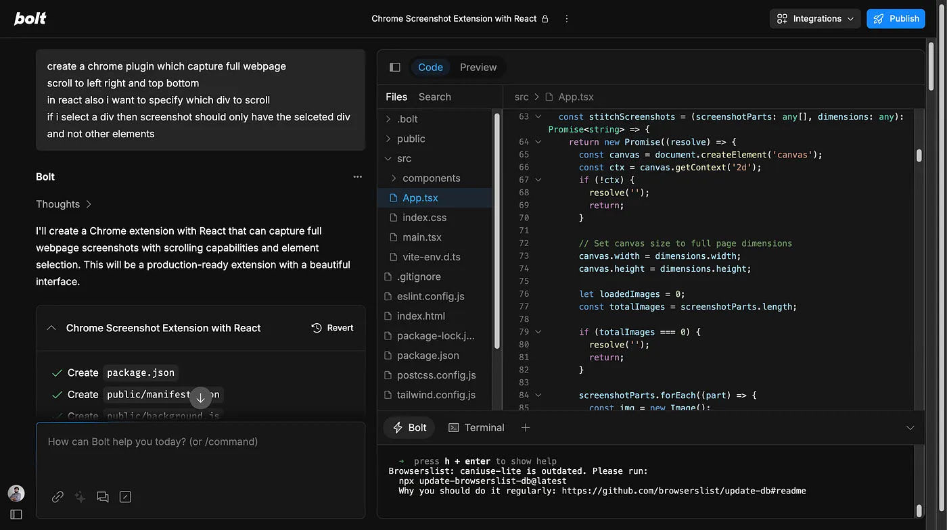Screen dimensions: 947x530
Task: Click the chat prompt input field
Action: pos(200,453)
